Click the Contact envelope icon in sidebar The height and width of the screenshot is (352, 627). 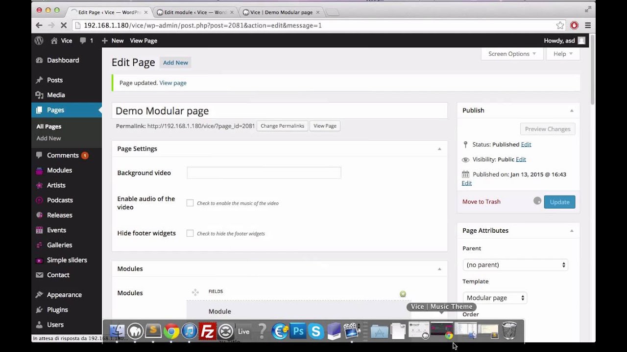(39, 275)
